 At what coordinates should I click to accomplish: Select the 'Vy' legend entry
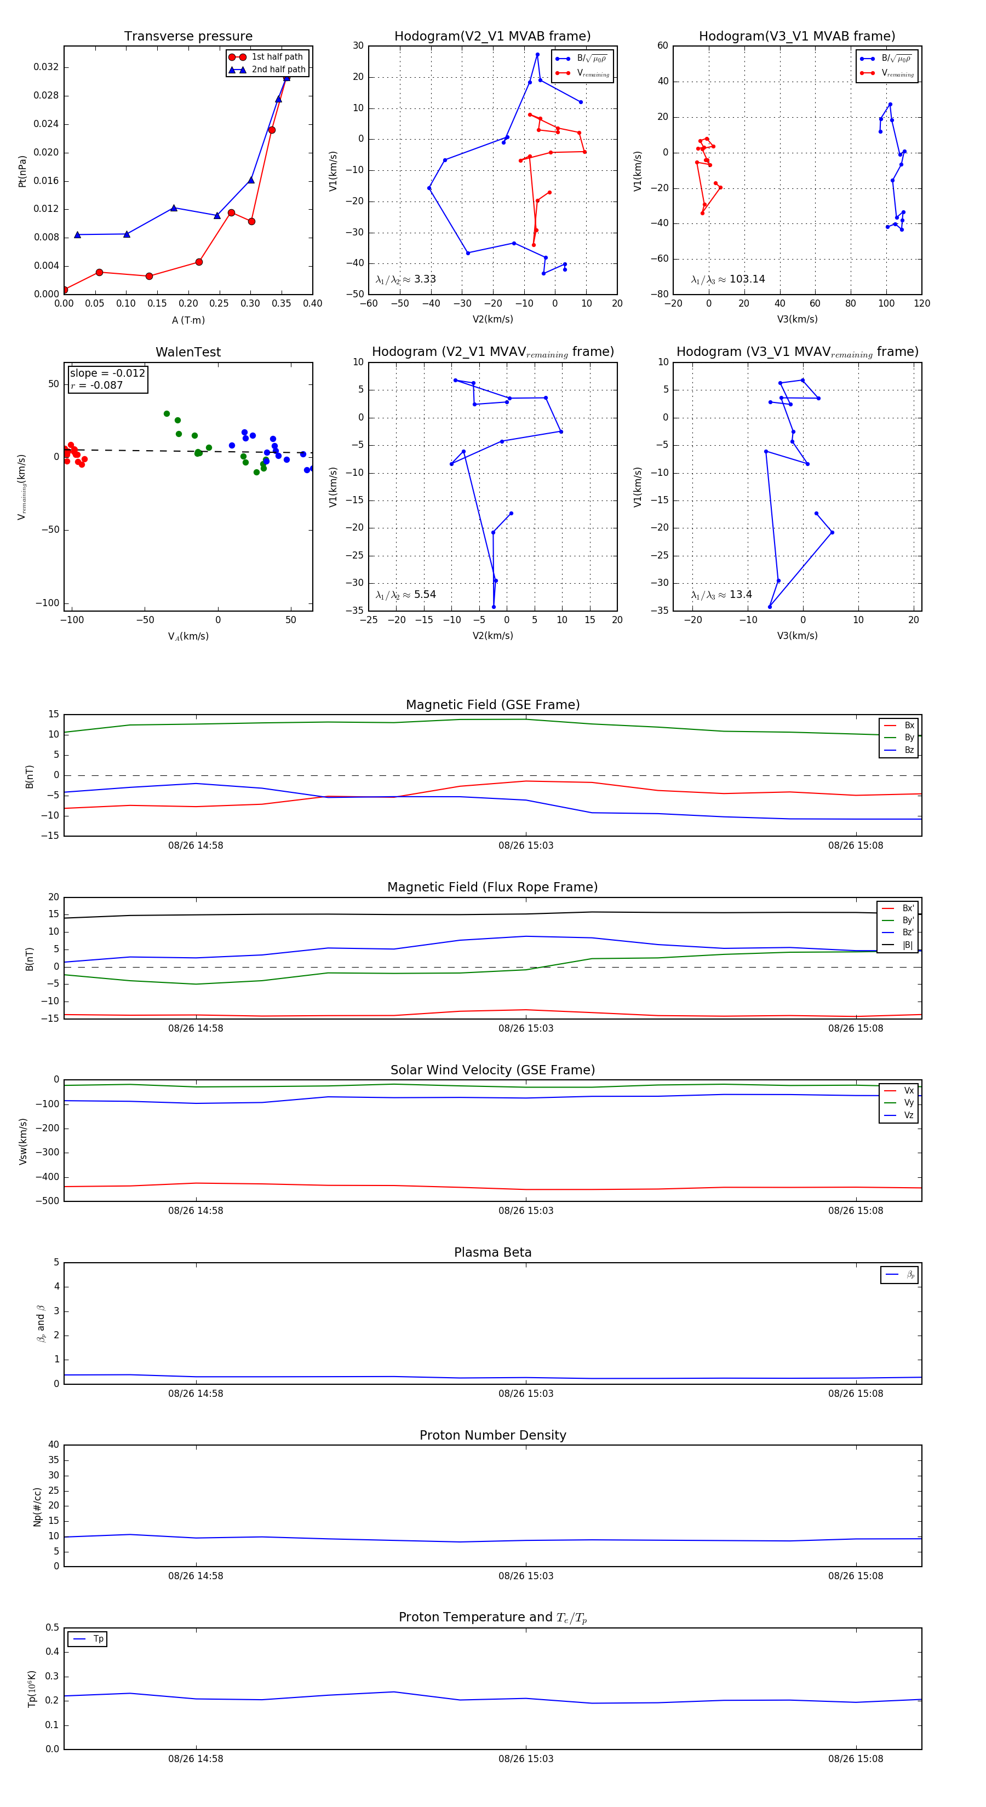899,1103
